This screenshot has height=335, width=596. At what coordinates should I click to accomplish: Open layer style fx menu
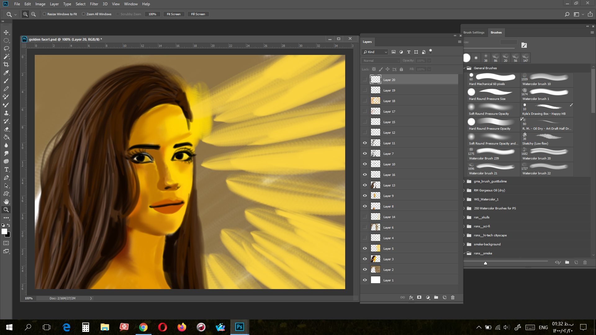[x=411, y=297]
